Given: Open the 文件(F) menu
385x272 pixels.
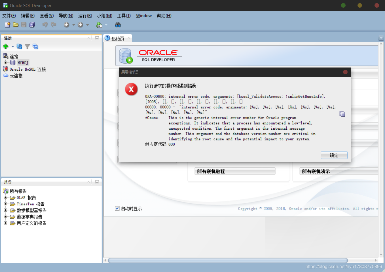Looking at the screenshot, I should click(x=9, y=16).
